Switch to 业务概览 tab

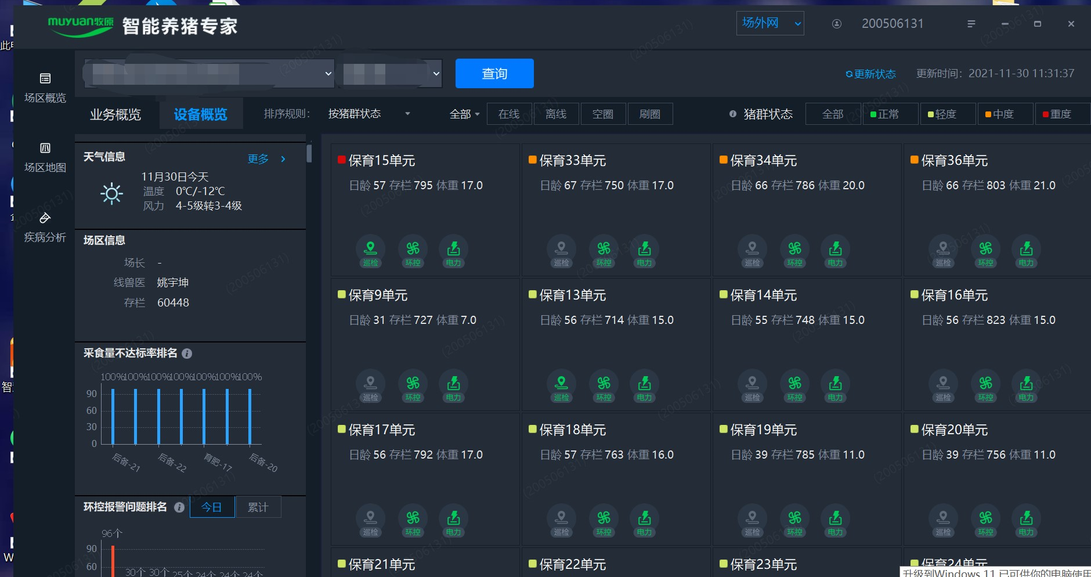115,114
